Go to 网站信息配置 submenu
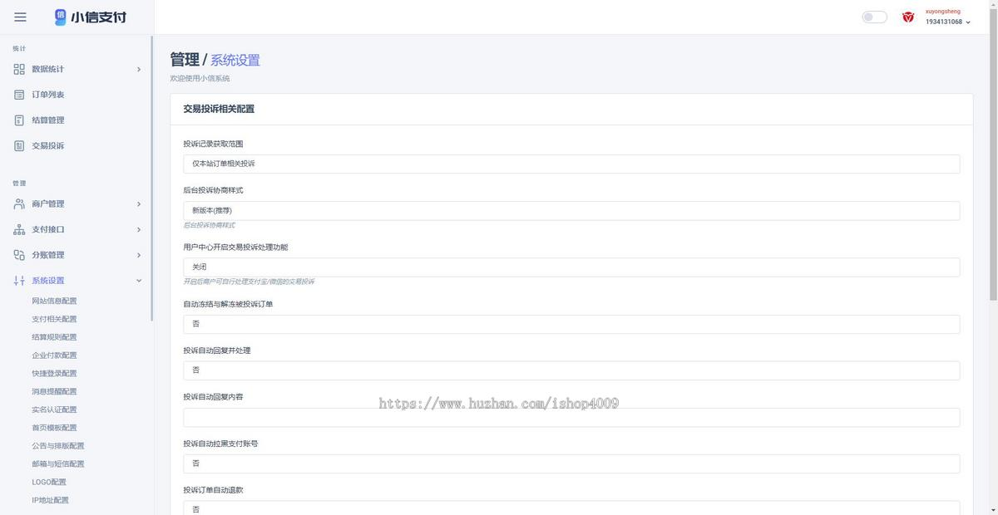This screenshot has width=998, height=515. 54,301
